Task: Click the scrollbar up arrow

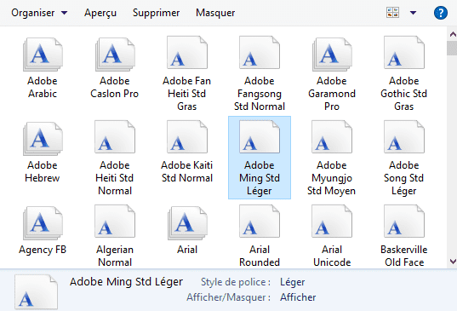Action: (453, 34)
